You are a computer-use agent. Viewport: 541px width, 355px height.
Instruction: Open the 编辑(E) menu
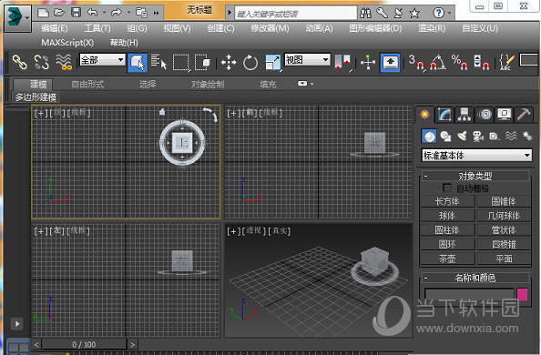[55, 28]
